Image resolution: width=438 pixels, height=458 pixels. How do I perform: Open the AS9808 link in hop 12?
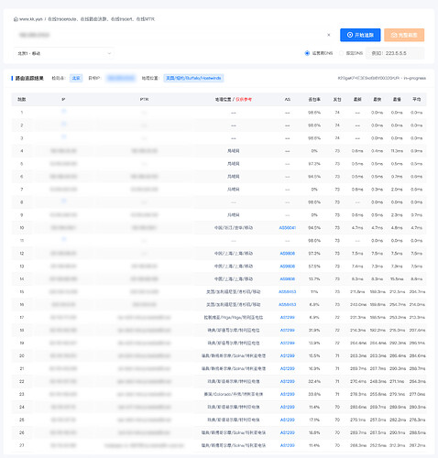(x=288, y=254)
